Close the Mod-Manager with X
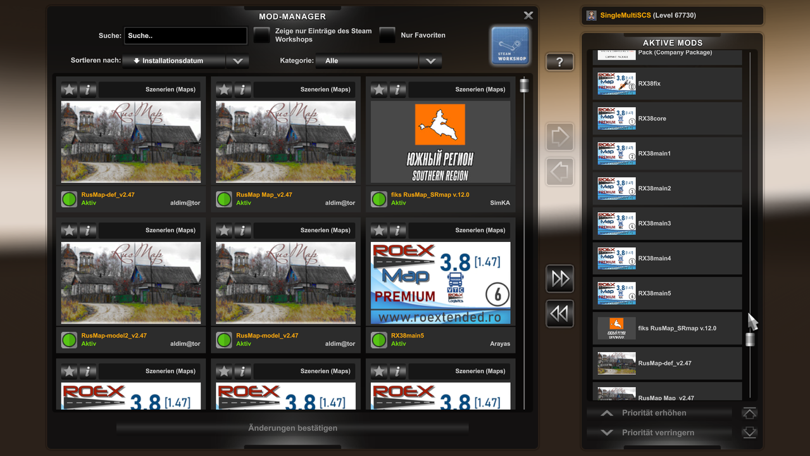810x456 pixels. 528,15
